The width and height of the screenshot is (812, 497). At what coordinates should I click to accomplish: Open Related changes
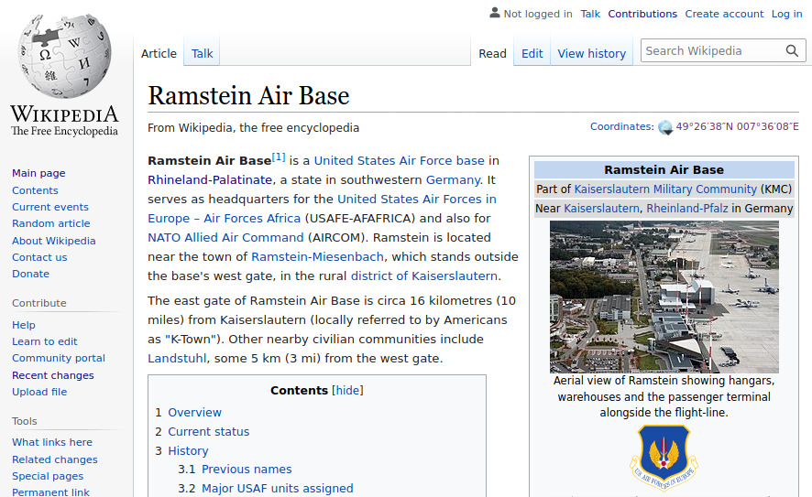[55, 459]
